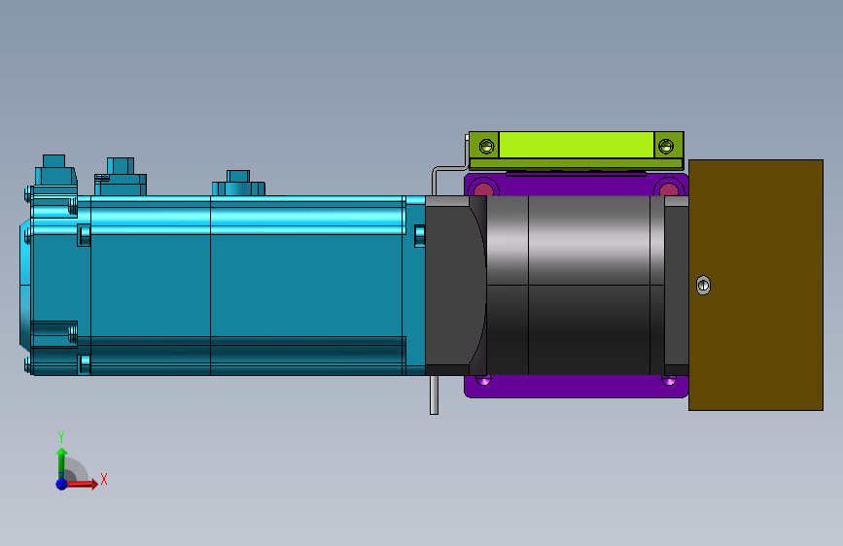Click the blue Z axis origin ball
Viewport: 843px width, 546px height.
(x=62, y=484)
